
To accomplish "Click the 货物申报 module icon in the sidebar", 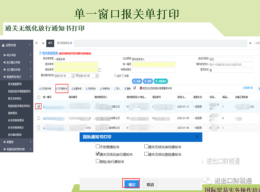I will (3, 45).
